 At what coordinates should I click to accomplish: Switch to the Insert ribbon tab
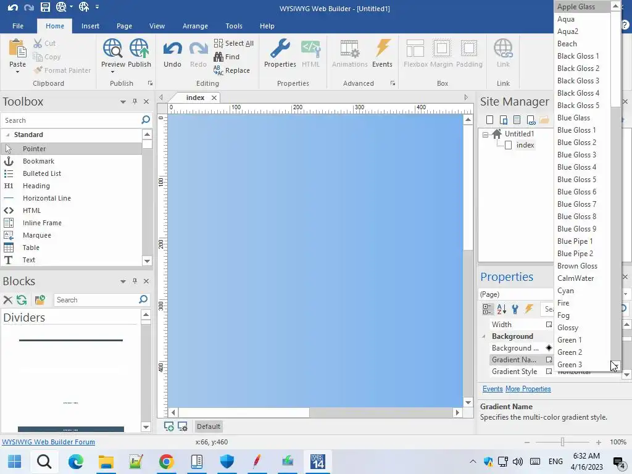click(90, 26)
